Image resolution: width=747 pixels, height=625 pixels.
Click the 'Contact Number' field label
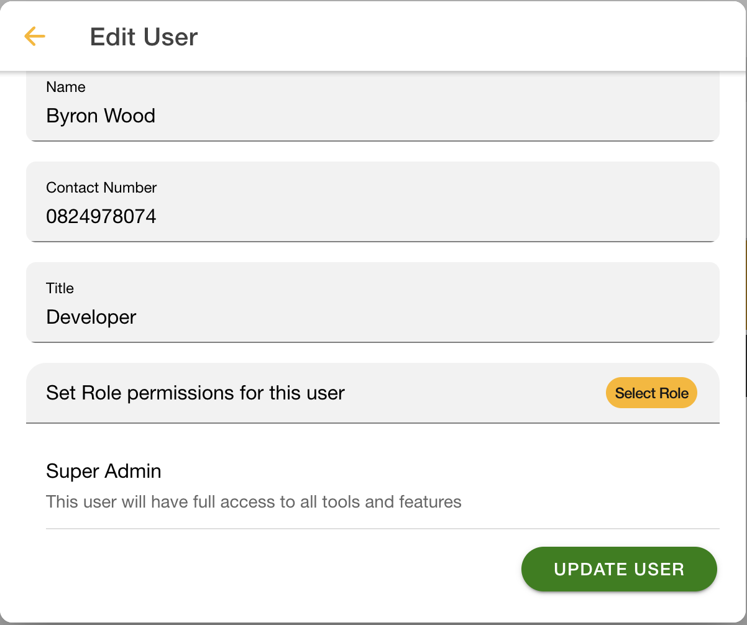pos(101,188)
